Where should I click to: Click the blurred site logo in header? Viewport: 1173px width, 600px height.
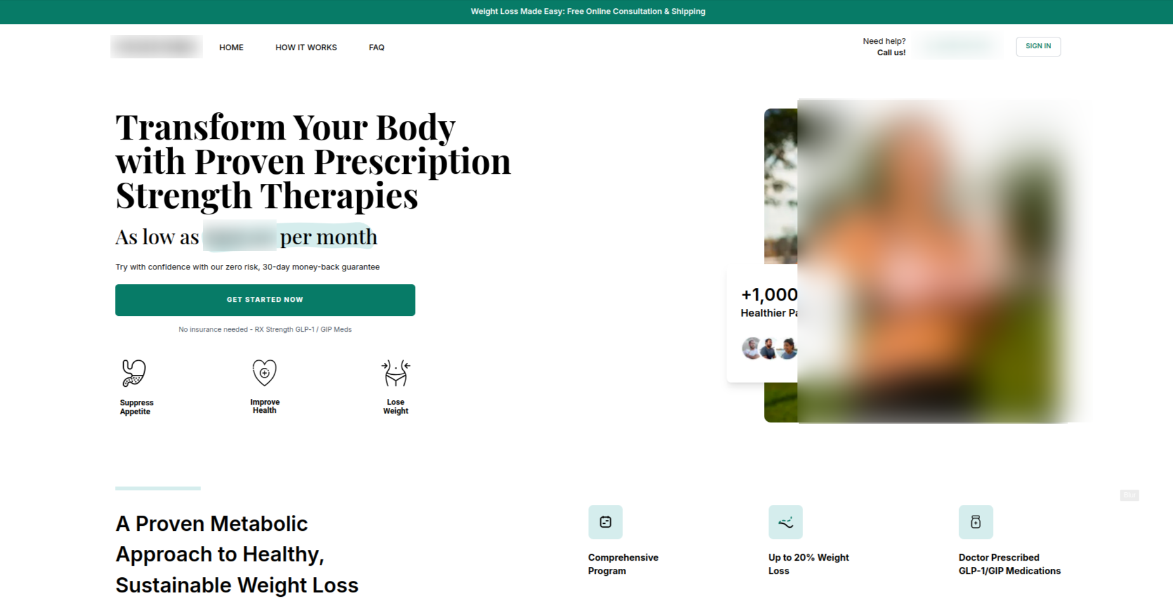pos(157,47)
